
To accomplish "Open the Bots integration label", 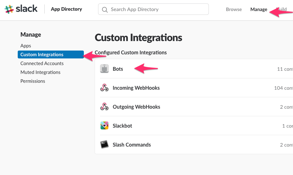I will click(118, 69).
